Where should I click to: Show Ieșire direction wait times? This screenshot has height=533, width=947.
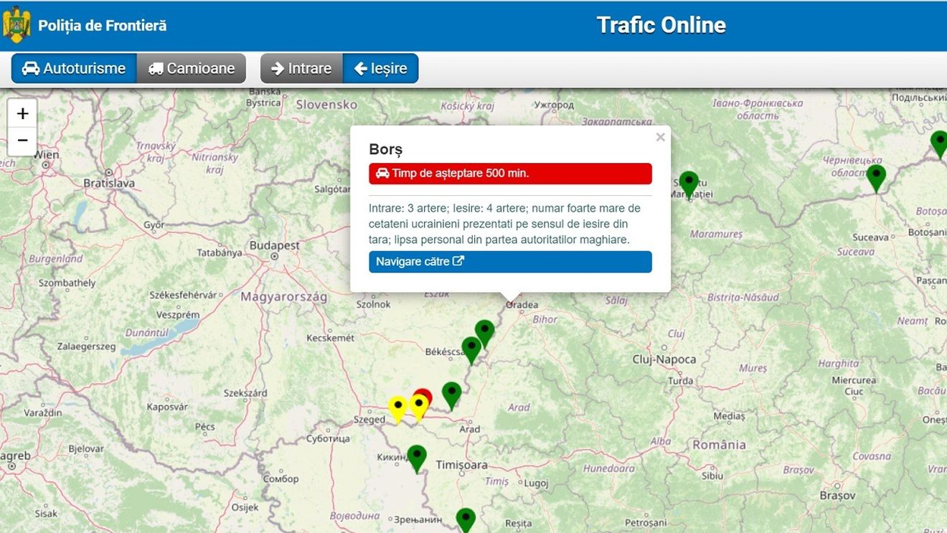coord(380,68)
